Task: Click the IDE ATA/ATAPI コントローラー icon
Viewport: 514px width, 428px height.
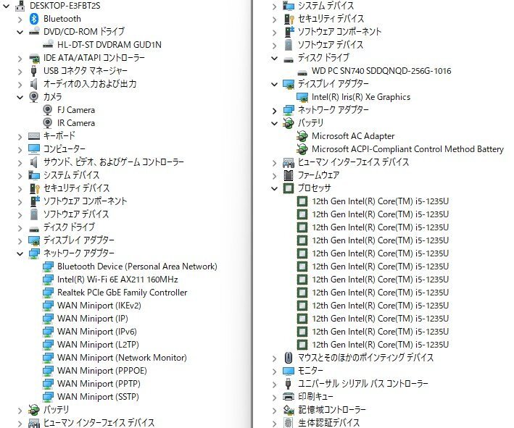Action: click(34, 58)
